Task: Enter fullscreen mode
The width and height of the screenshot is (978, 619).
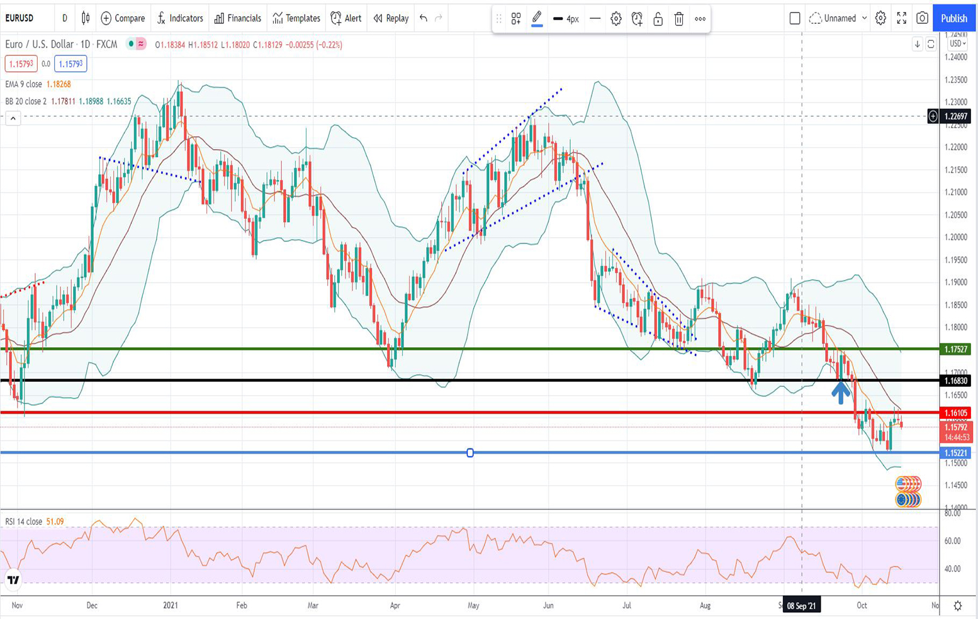Action: (x=901, y=18)
